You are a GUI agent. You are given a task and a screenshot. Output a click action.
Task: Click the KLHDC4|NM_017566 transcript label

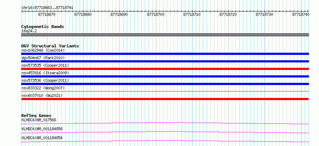[39, 120]
